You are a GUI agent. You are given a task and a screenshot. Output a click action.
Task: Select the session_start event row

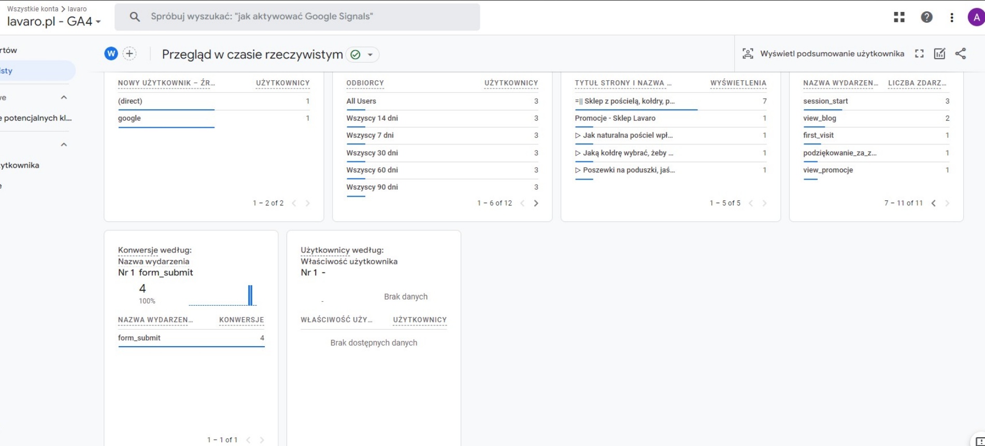[x=876, y=101]
